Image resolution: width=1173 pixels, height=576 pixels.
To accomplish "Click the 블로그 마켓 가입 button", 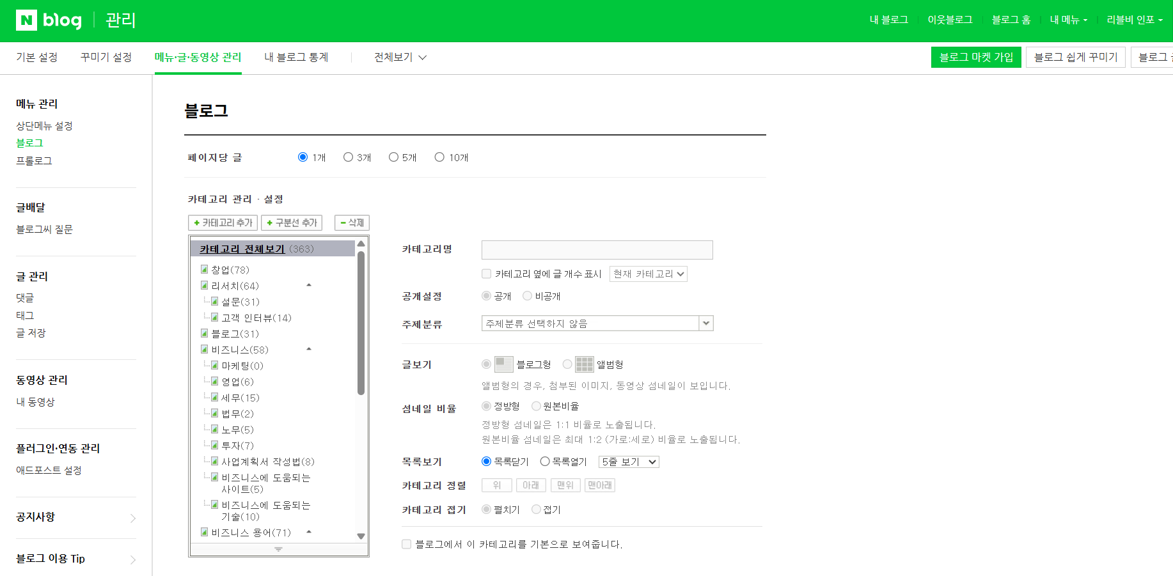I will (x=976, y=57).
